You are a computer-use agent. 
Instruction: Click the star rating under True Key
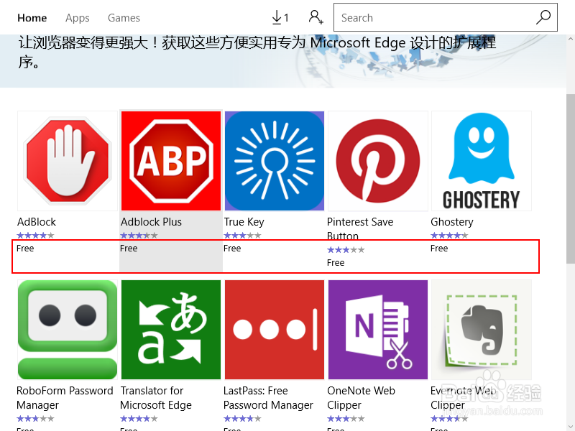tap(242, 236)
